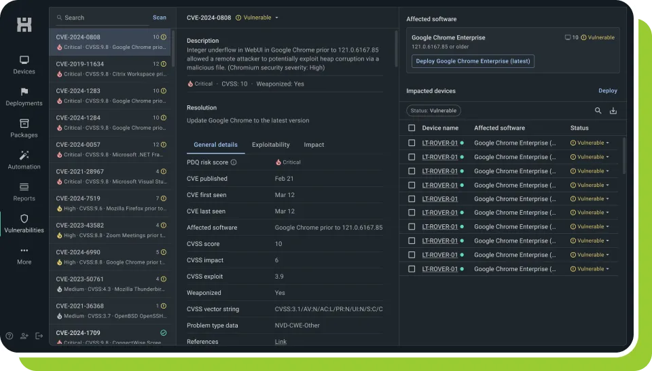This screenshot has height=371, width=652.
Task: Click the search magnifier icon in the CVE list
Action: pyautogui.click(x=60, y=18)
